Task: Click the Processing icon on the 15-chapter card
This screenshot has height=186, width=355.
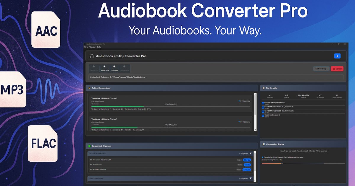Action: pos(240,101)
